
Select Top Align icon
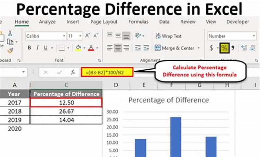pos(110,36)
